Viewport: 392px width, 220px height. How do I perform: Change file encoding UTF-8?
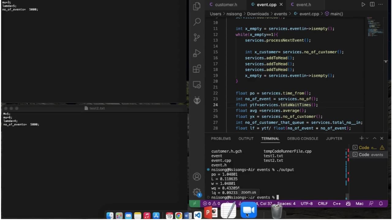point(307,204)
